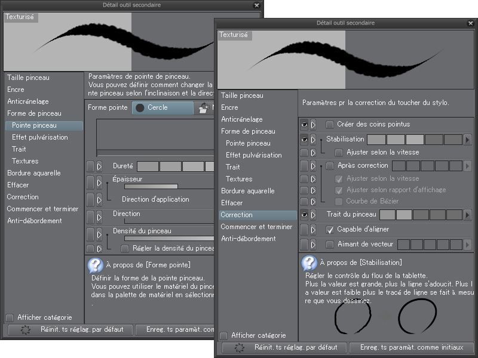The height and width of the screenshot is (358, 478).
Task: Enable Ajuster selon la vitesse under Stabilisation
Action: (x=339, y=152)
